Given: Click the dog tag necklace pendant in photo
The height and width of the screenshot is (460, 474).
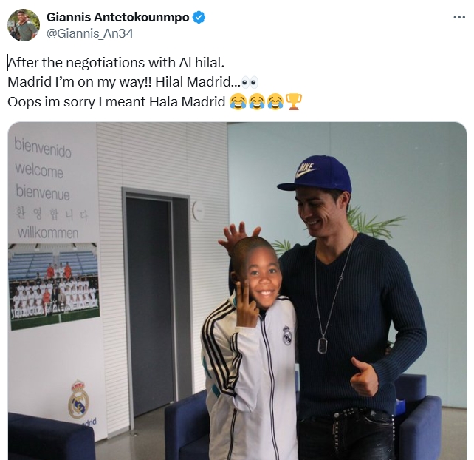Looking at the screenshot, I should point(323,345).
